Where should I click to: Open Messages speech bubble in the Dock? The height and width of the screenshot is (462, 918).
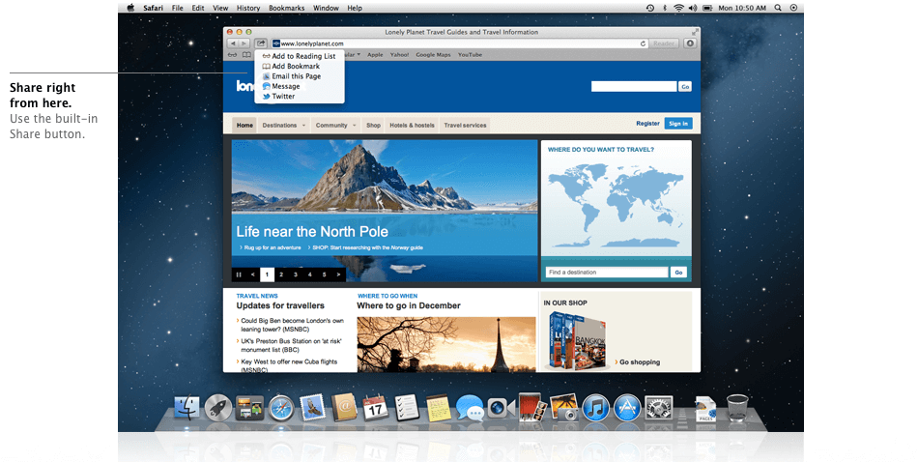[x=470, y=408]
